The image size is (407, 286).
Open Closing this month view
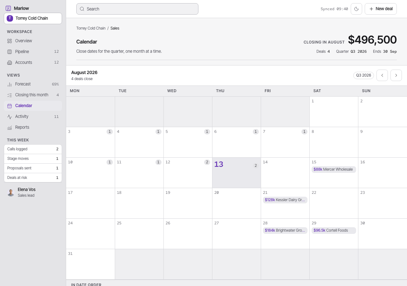[33, 95]
